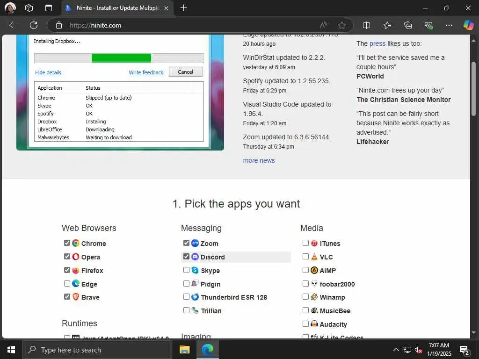The height and width of the screenshot is (359, 479).
Task: Click the Trillian icon
Action: point(195,310)
